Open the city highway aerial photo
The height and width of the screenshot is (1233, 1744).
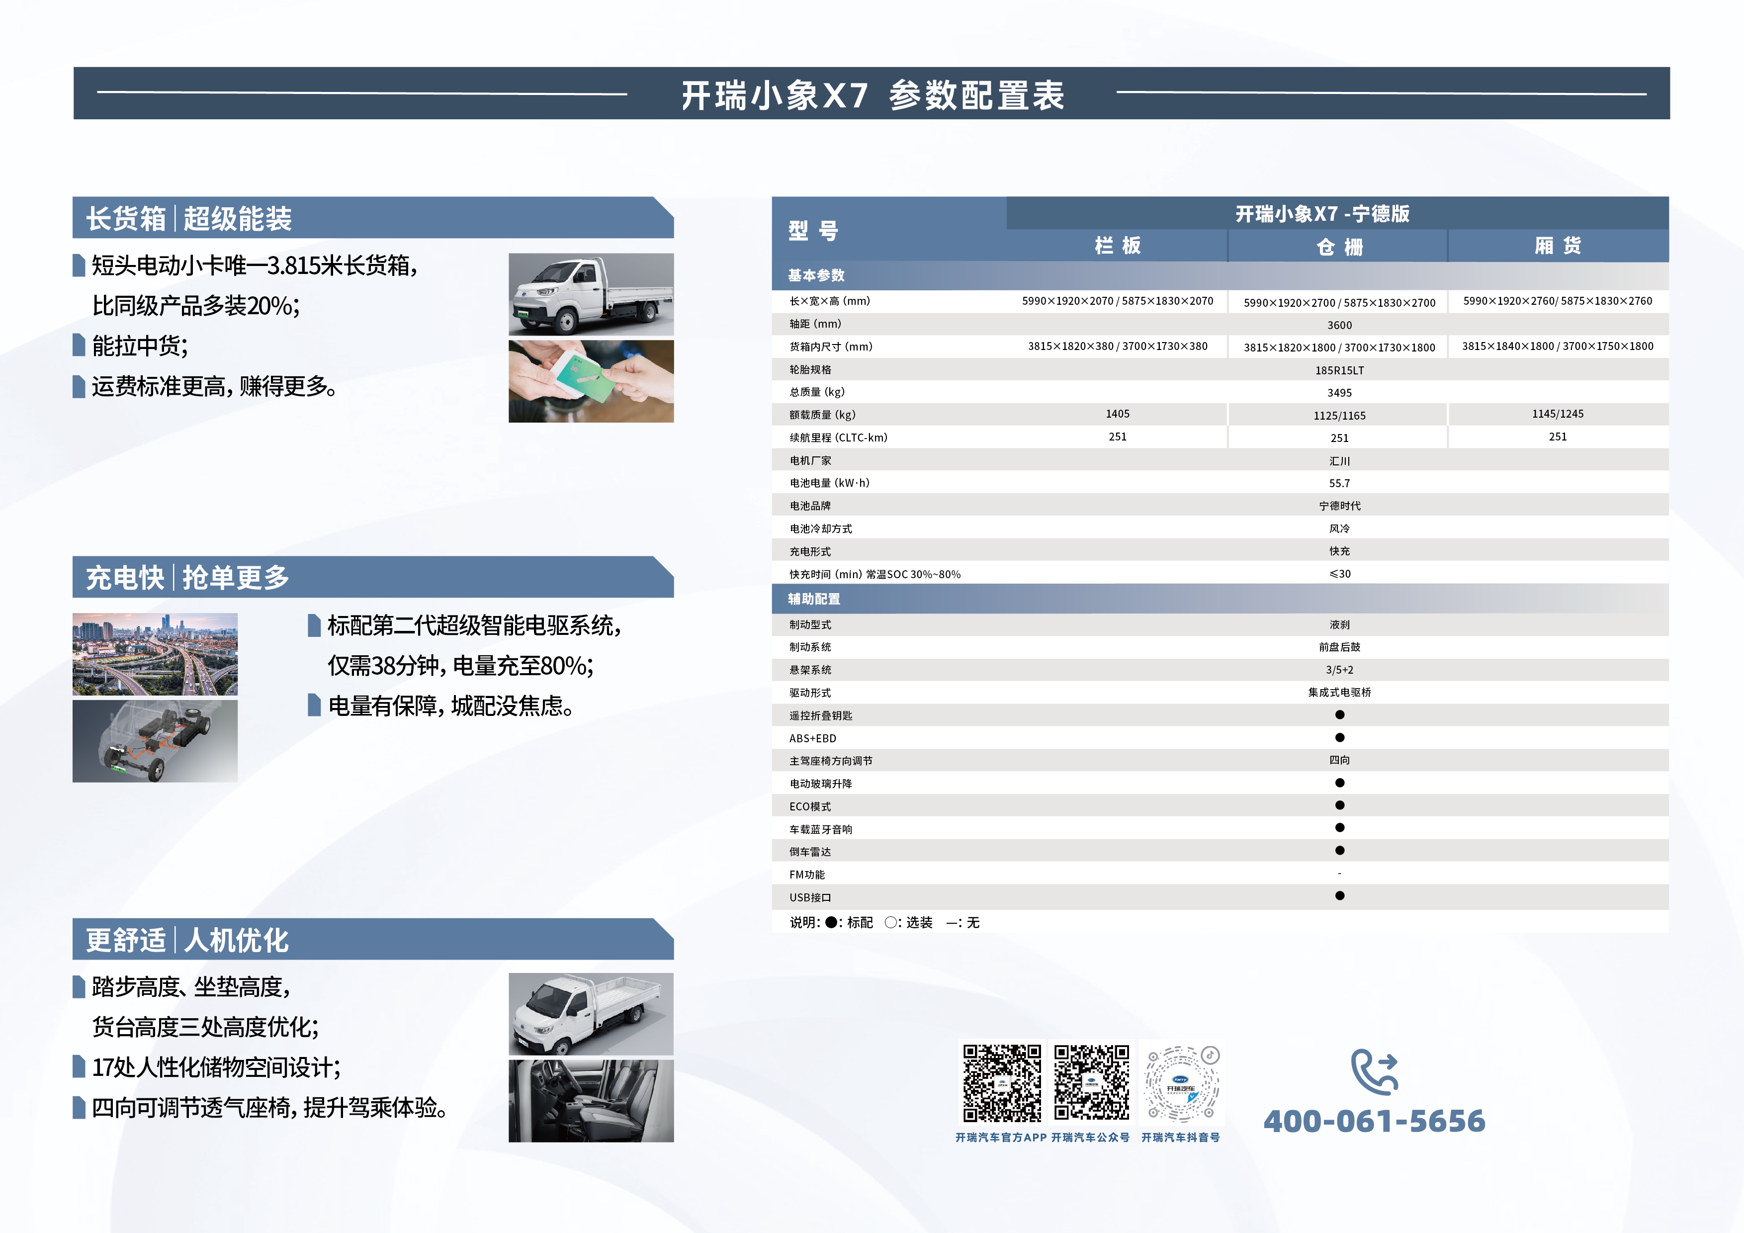tap(155, 654)
